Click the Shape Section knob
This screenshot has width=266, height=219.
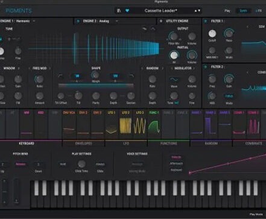[131, 96]
